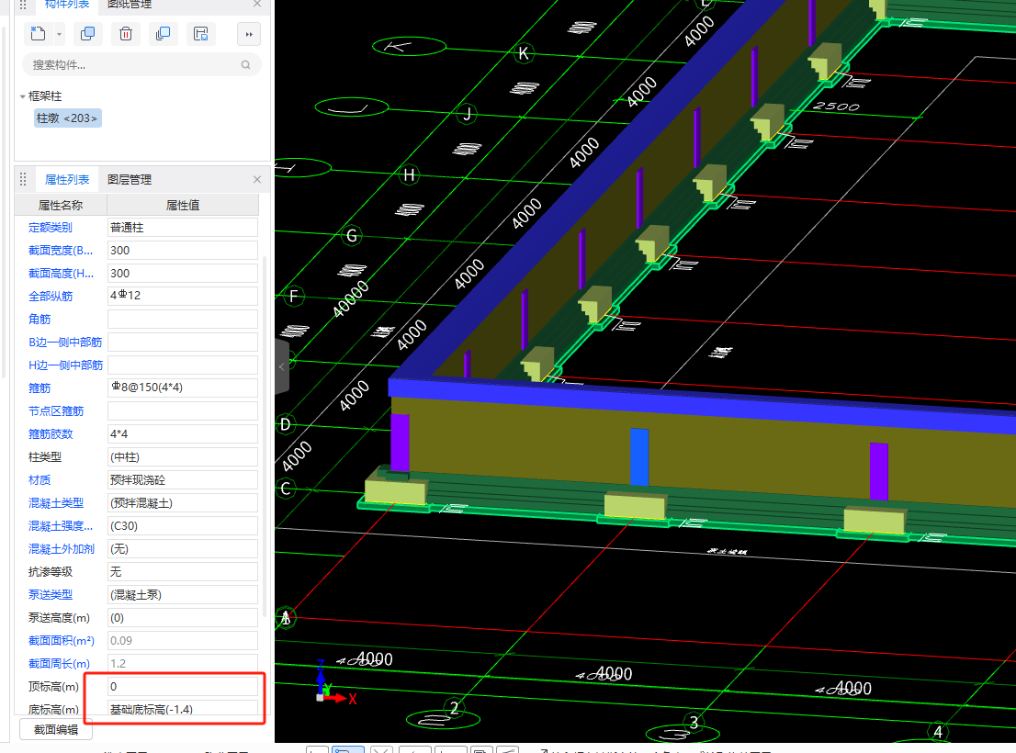Switch to the 图层管理 tab
1016x753 pixels.
pos(130,179)
